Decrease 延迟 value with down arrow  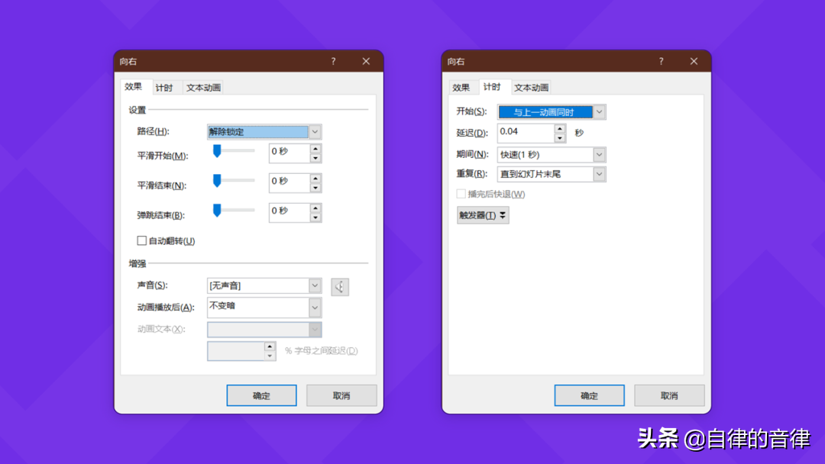click(560, 138)
